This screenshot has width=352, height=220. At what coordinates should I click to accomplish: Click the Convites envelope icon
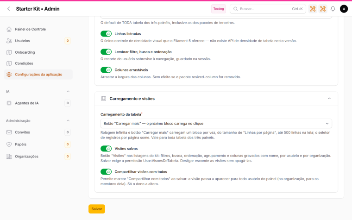[x=9, y=132]
